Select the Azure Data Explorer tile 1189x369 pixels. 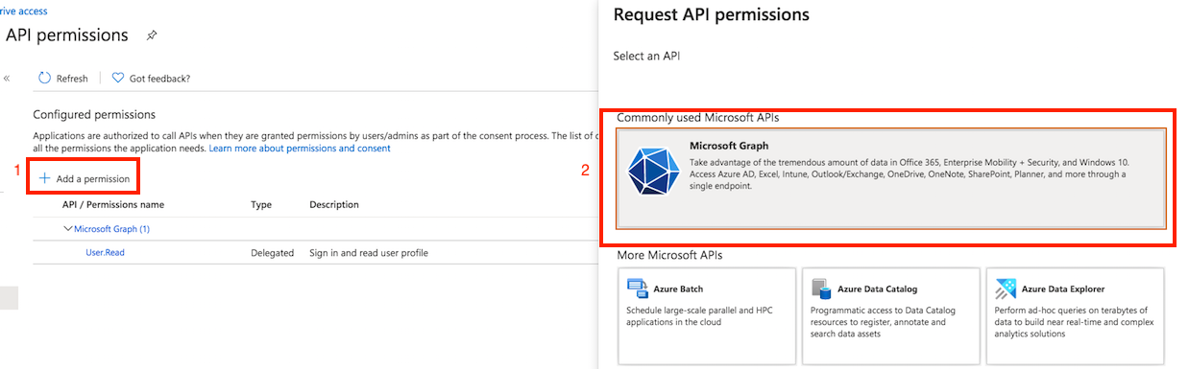1076,316
